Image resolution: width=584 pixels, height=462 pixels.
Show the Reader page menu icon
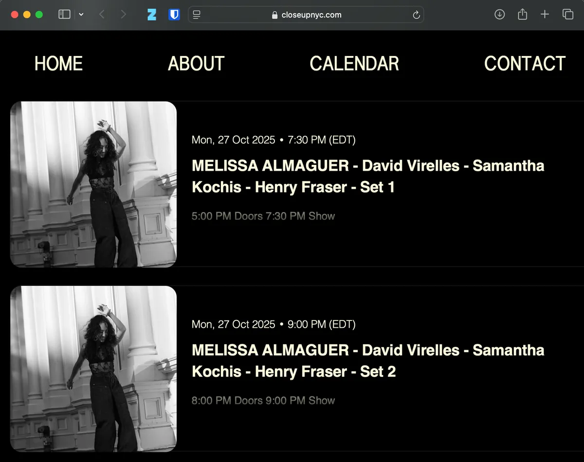(197, 15)
